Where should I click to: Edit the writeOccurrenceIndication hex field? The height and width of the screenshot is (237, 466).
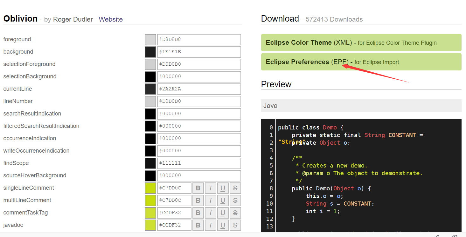click(x=199, y=151)
